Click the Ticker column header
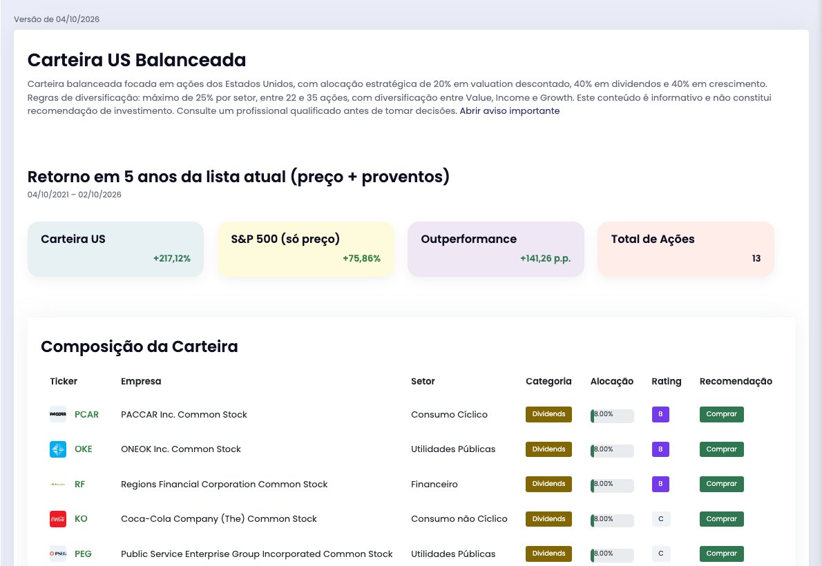The height and width of the screenshot is (566, 822). (x=64, y=381)
